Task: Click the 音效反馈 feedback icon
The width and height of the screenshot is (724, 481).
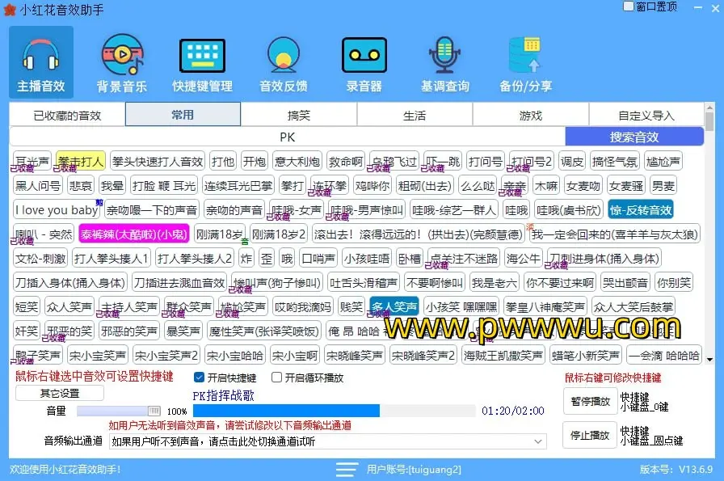Action: click(x=283, y=55)
